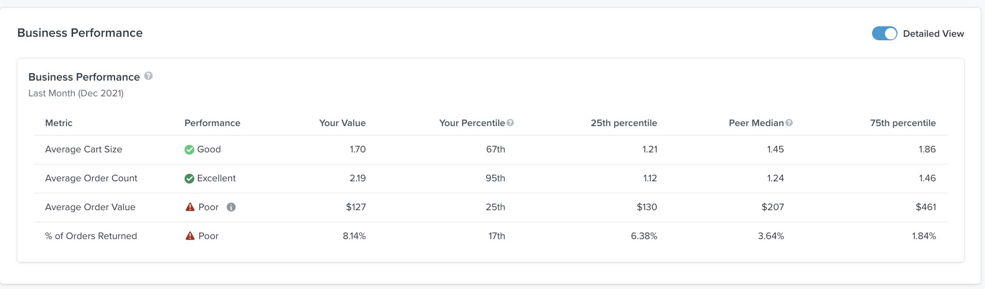This screenshot has height=289, width=985.
Task: Disable the Detailed View toggle
Action: coord(885,33)
